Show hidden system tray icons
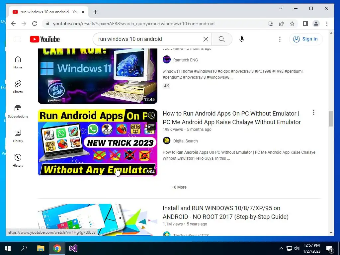This screenshot has height=255, width=340. (x=281, y=248)
